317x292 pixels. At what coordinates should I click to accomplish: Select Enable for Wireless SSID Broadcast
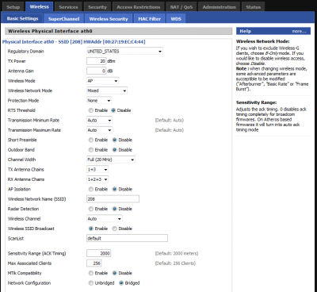pyautogui.click(x=91, y=229)
